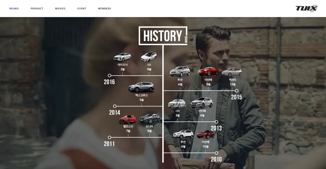Select the 벨로스터 name label

128,127
